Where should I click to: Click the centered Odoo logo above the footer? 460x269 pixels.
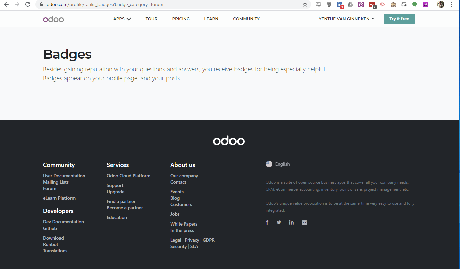(x=229, y=140)
